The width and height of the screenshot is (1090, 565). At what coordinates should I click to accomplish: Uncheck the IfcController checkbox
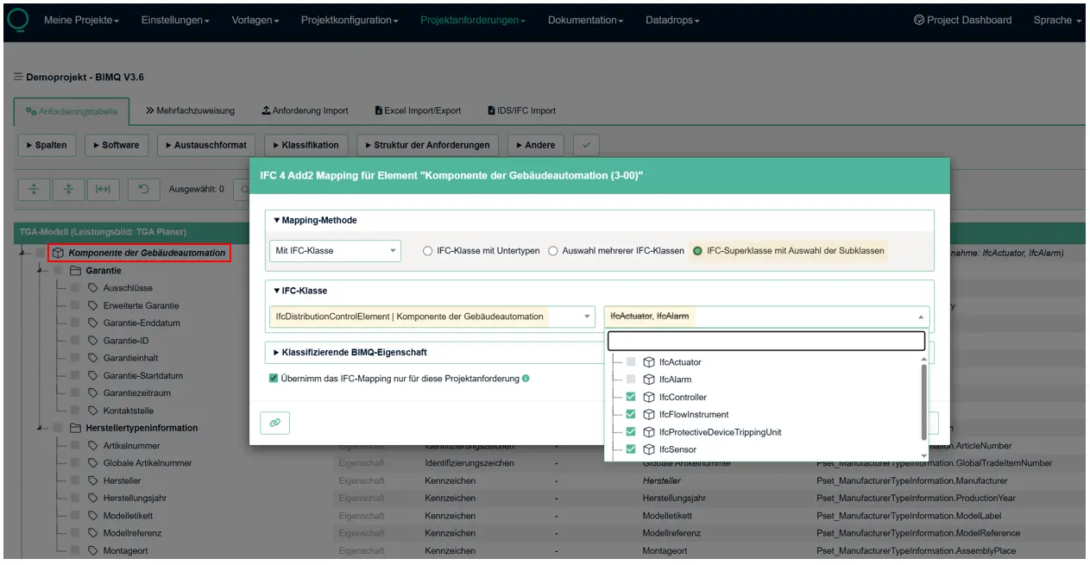tap(631, 398)
